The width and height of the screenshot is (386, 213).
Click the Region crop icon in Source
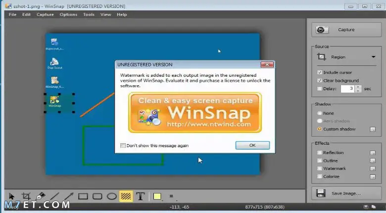[321, 57]
